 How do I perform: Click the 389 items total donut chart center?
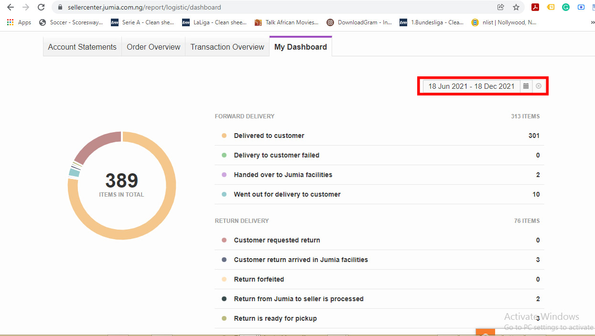coord(121,185)
